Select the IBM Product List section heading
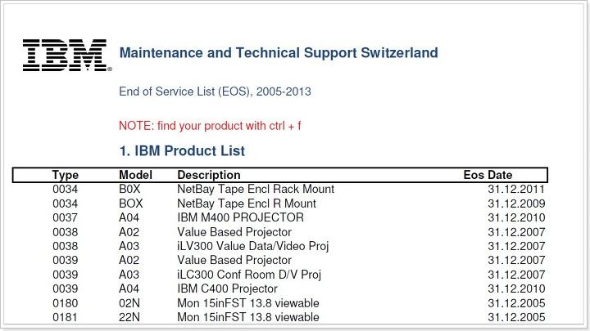The image size is (590, 331). (x=182, y=151)
